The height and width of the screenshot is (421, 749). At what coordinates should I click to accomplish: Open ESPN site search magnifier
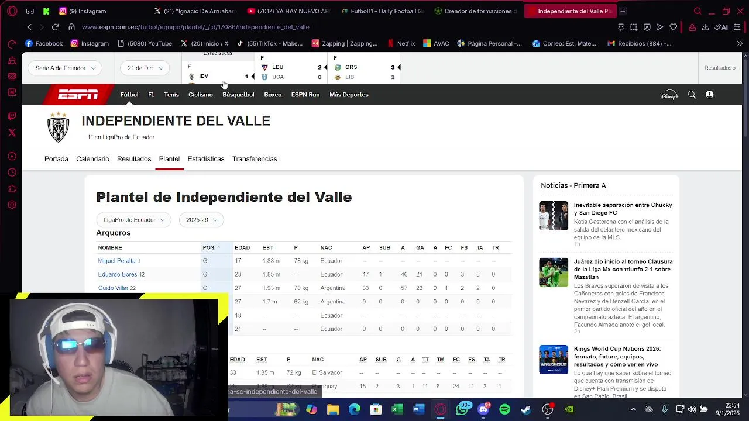pos(692,95)
